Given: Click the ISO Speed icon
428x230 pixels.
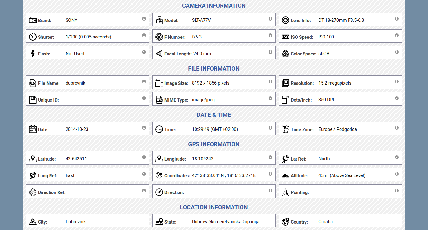Looking at the screenshot, I should [x=286, y=37].
